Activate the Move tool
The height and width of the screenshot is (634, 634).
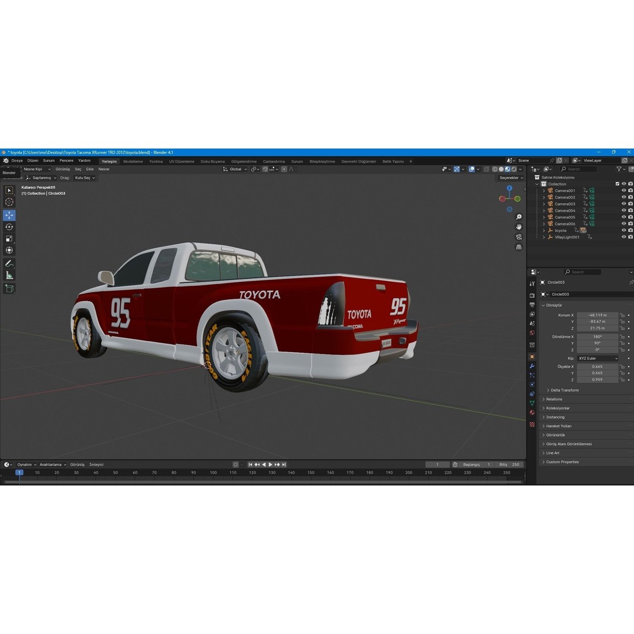[9, 215]
